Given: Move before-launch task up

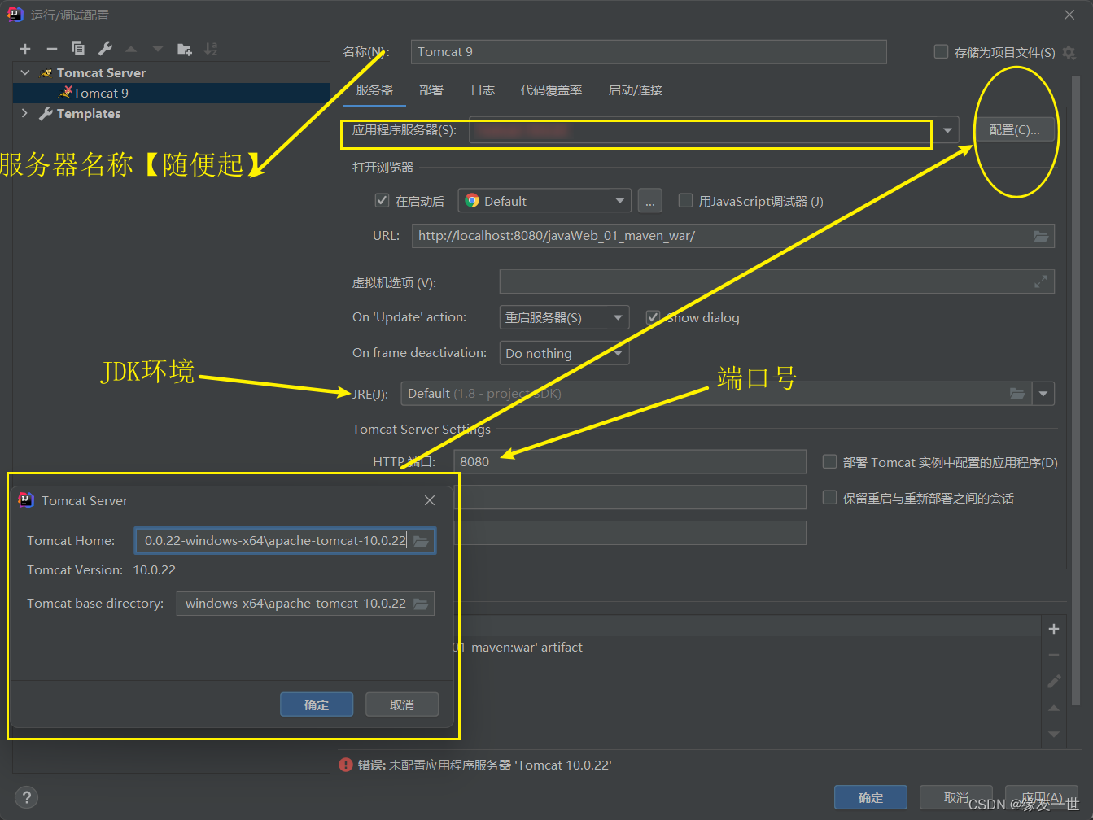Looking at the screenshot, I should click(x=1054, y=708).
